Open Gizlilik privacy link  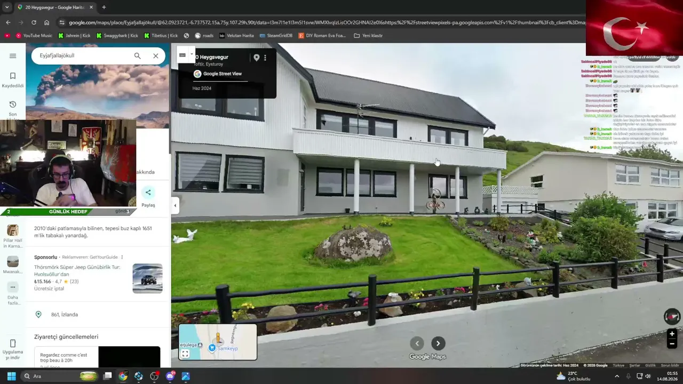[650, 365]
